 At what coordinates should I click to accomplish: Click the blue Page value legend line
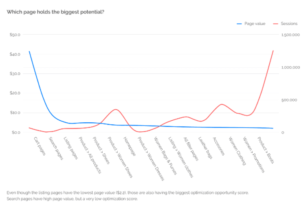tap(239, 24)
